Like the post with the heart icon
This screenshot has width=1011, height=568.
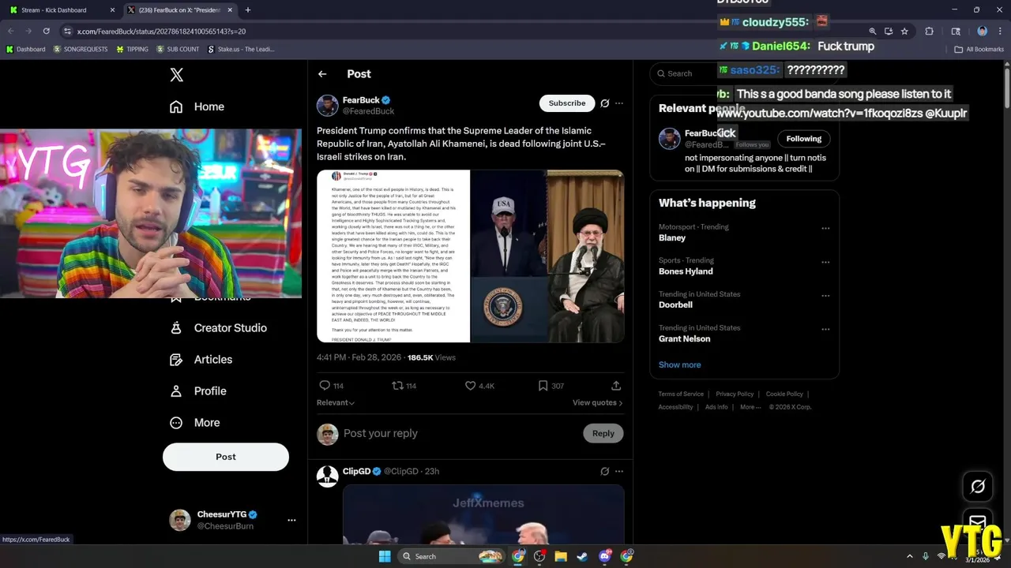(470, 386)
